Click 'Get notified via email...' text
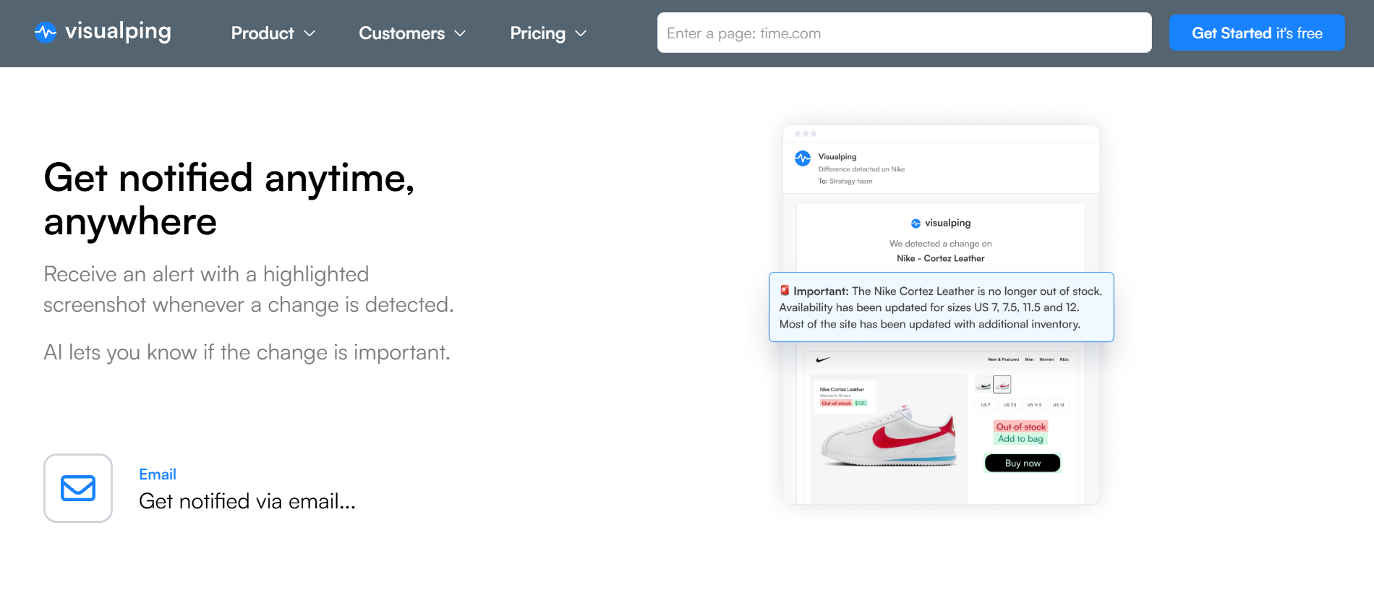 (x=247, y=501)
